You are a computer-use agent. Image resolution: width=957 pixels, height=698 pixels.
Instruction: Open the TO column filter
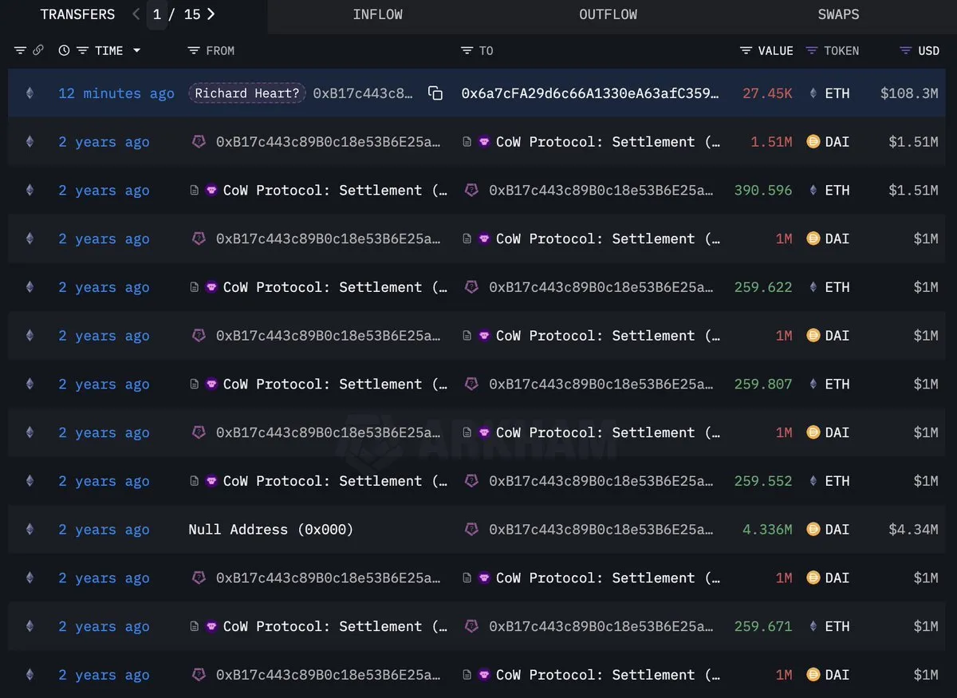pyautogui.click(x=467, y=50)
